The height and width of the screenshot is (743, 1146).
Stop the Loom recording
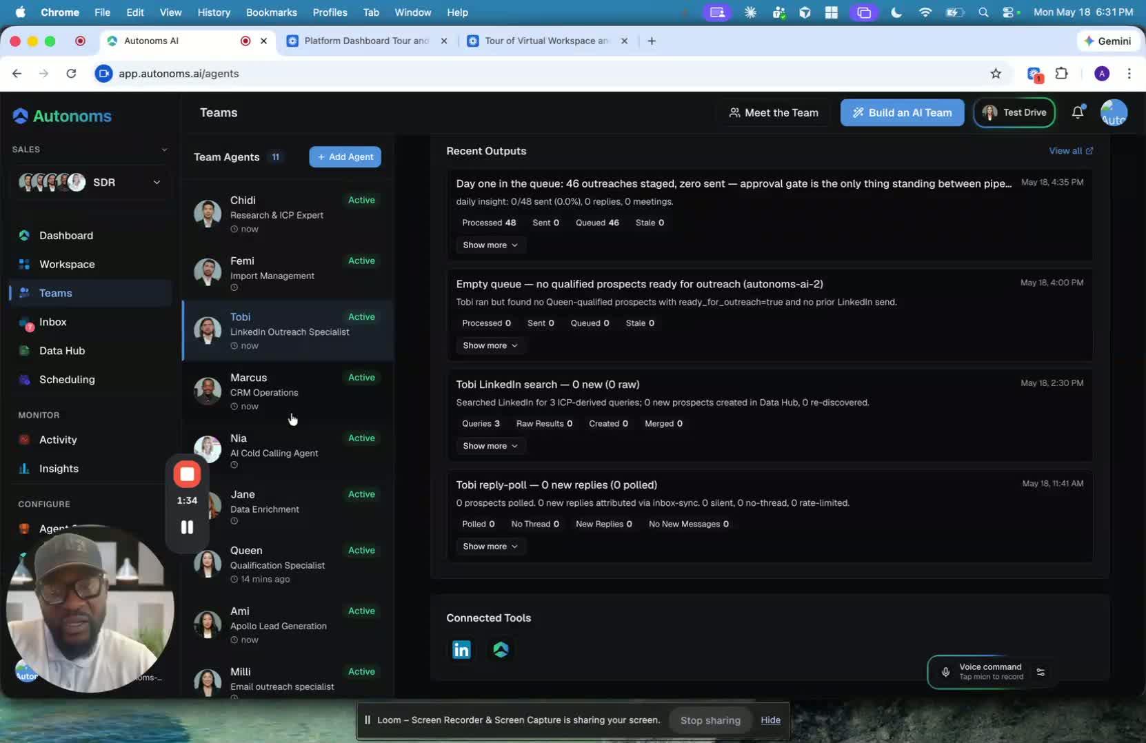(x=187, y=474)
